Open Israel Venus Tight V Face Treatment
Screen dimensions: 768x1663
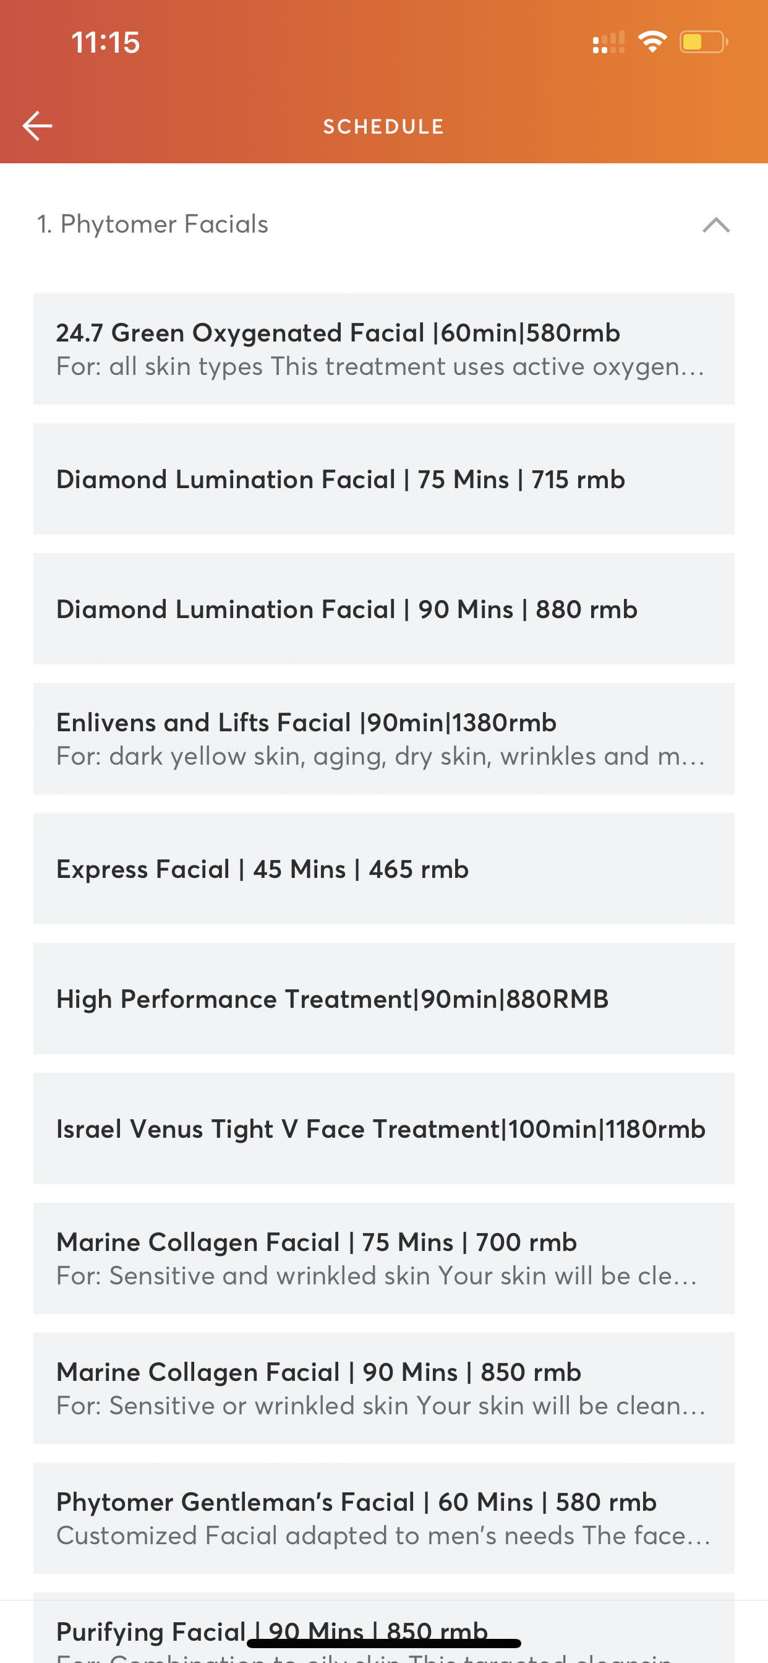tap(383, 1128)
